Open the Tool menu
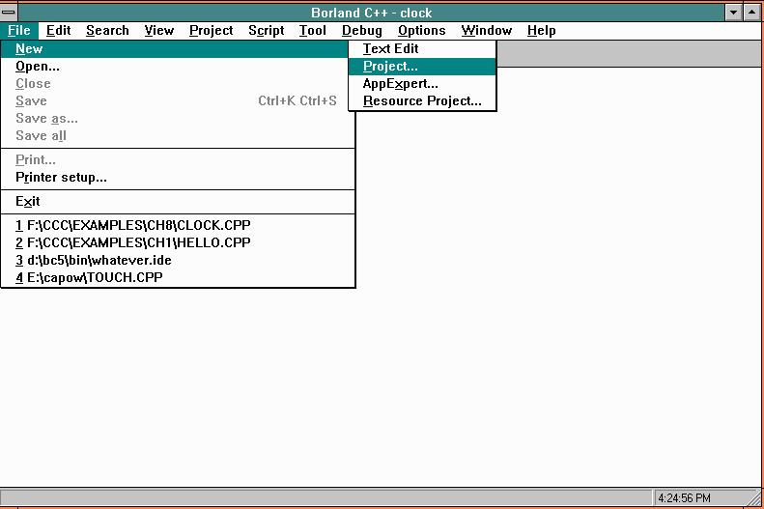The height and width of the screenshot is (509, 764). pyautogui.click(x=312, y=31)
